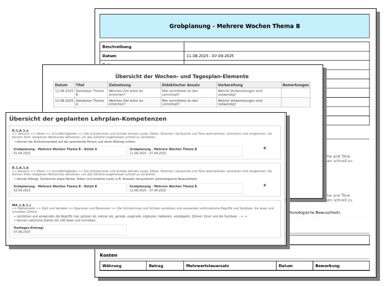Click the date range "11-08-2025 - 07-09-2025" in Grobplanung table
This screenshot has width=385, height=287.
point(210,56)
